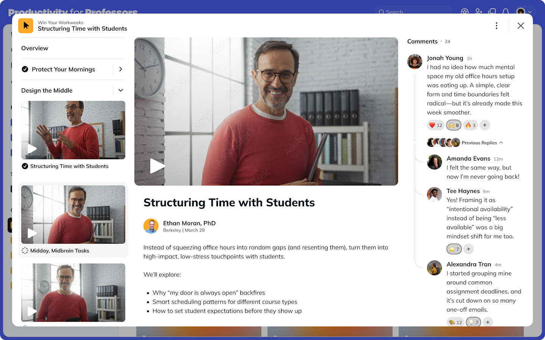Go to the Overview section

pos(35,48)
